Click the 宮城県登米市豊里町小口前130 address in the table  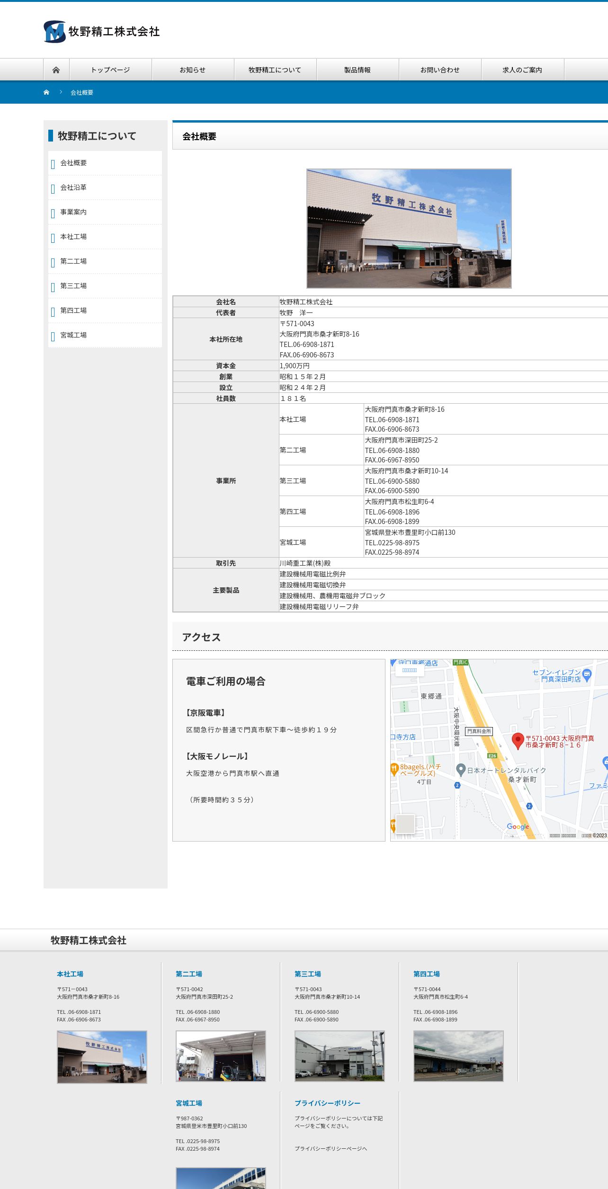point(410,532)
